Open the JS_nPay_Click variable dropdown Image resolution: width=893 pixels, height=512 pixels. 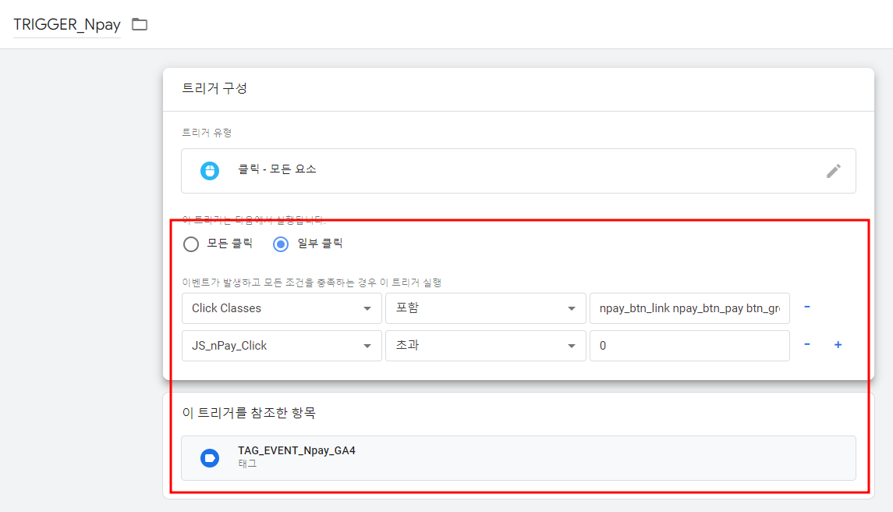point(282,345)
